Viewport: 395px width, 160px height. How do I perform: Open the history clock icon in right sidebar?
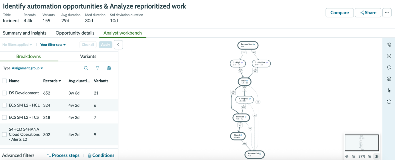tap(389, 102)
